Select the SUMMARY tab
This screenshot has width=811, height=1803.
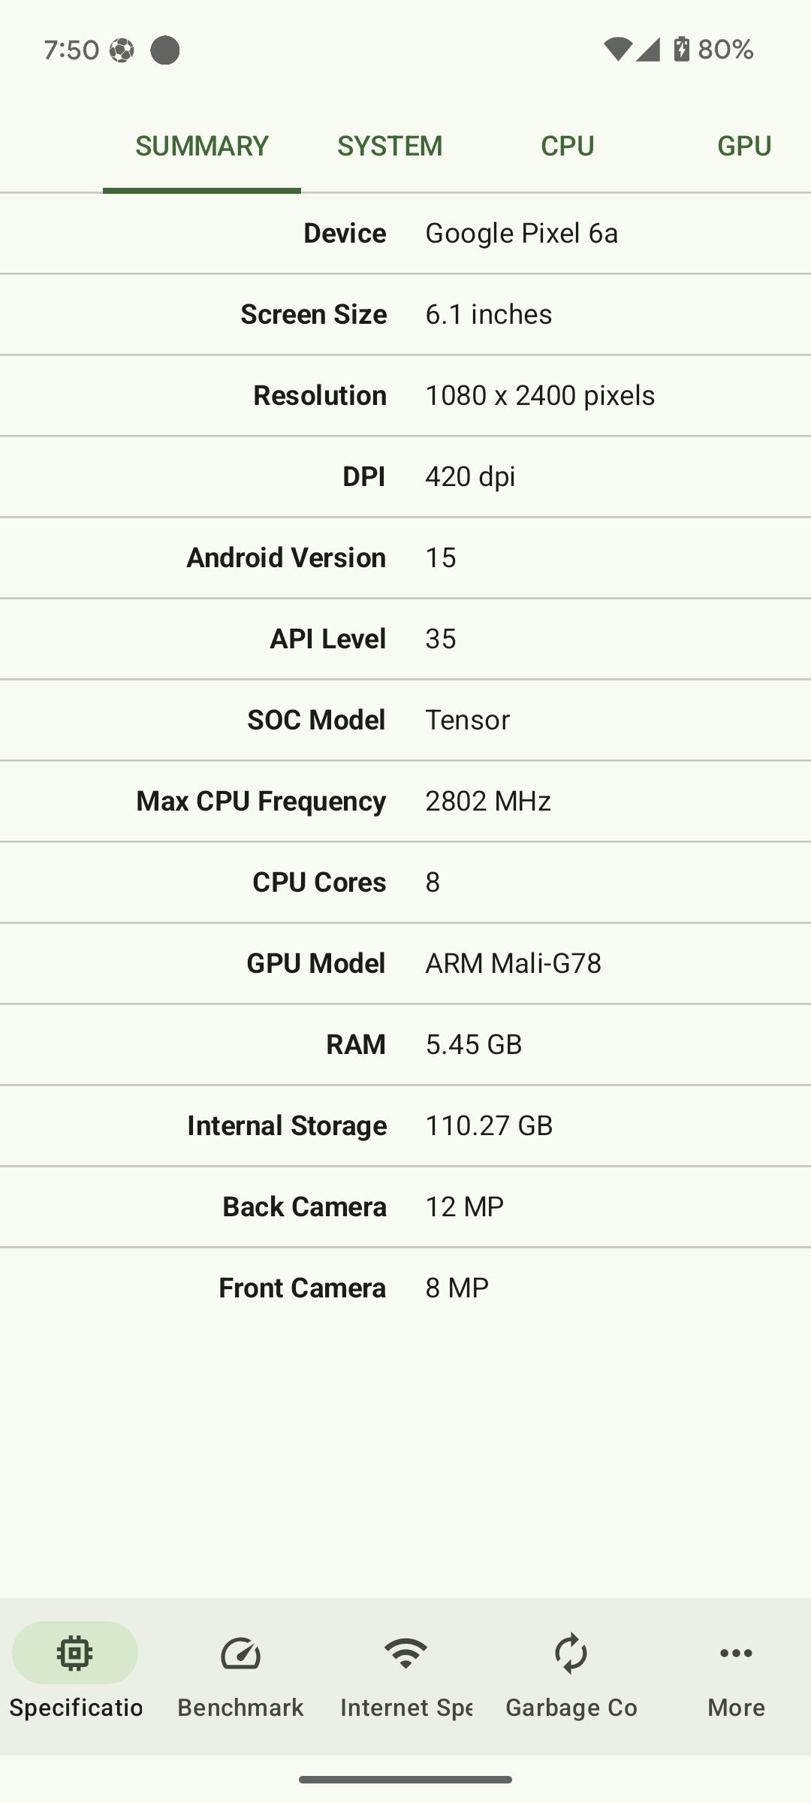[x=202, y=146]
